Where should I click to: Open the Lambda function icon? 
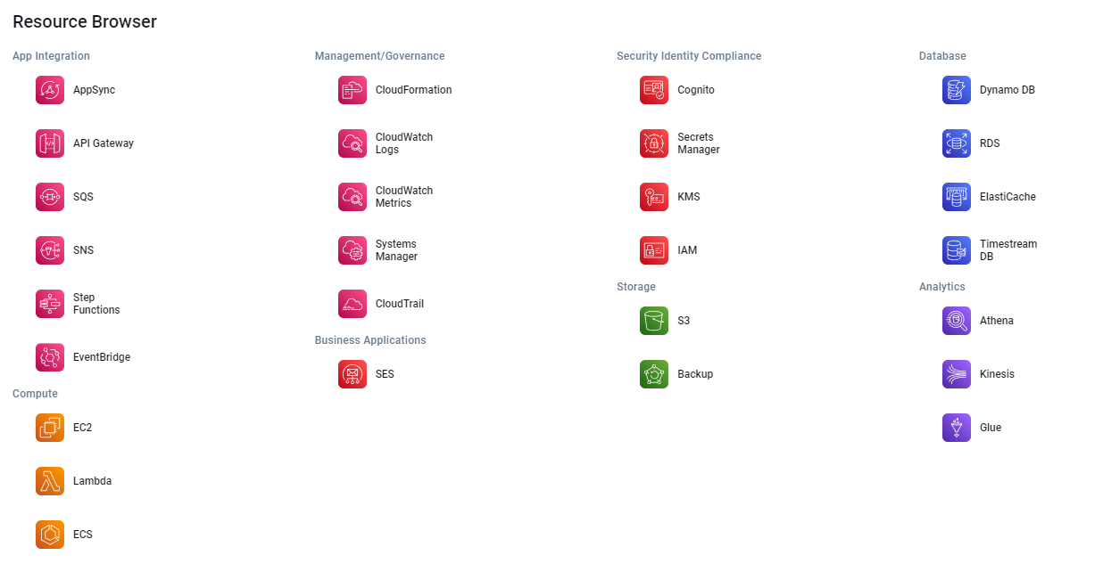coord(50,481)
